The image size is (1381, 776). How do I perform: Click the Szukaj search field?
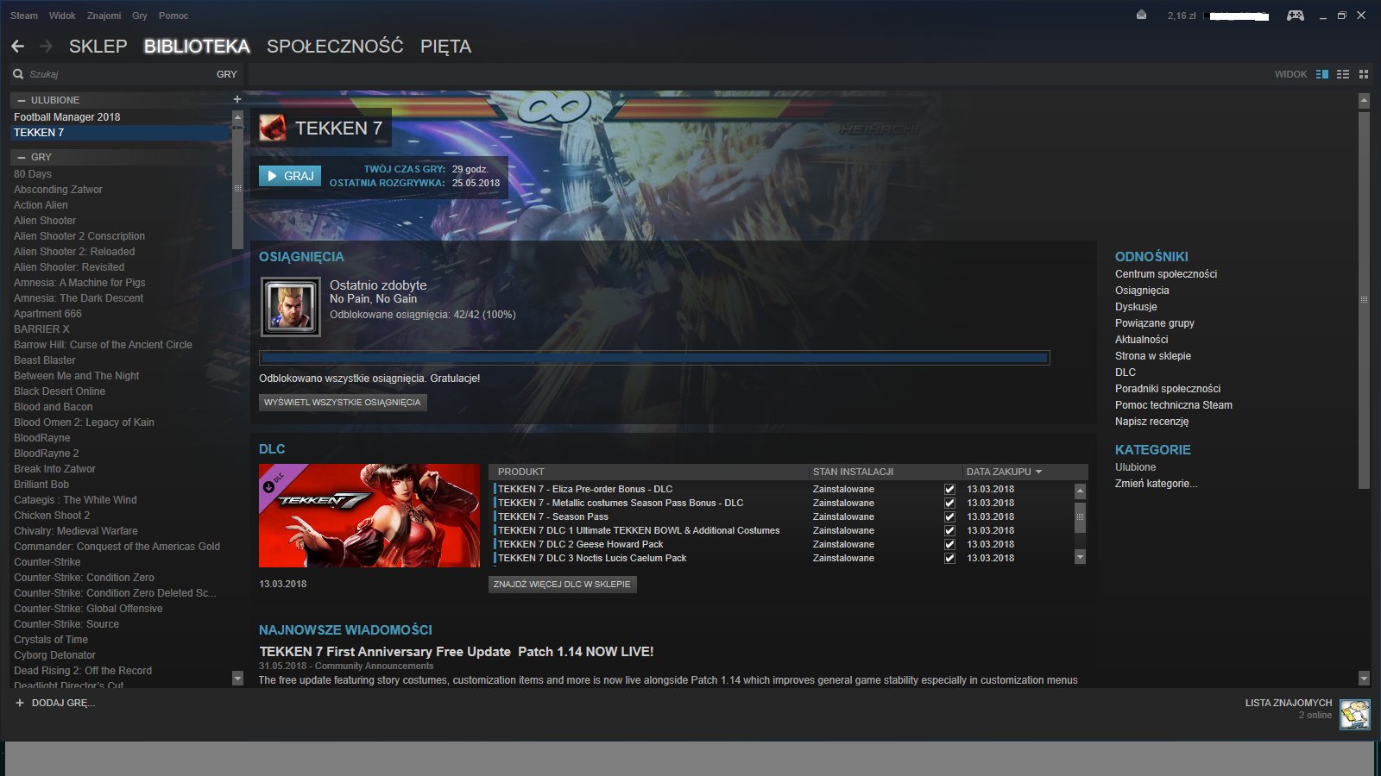tap(119, 74)
